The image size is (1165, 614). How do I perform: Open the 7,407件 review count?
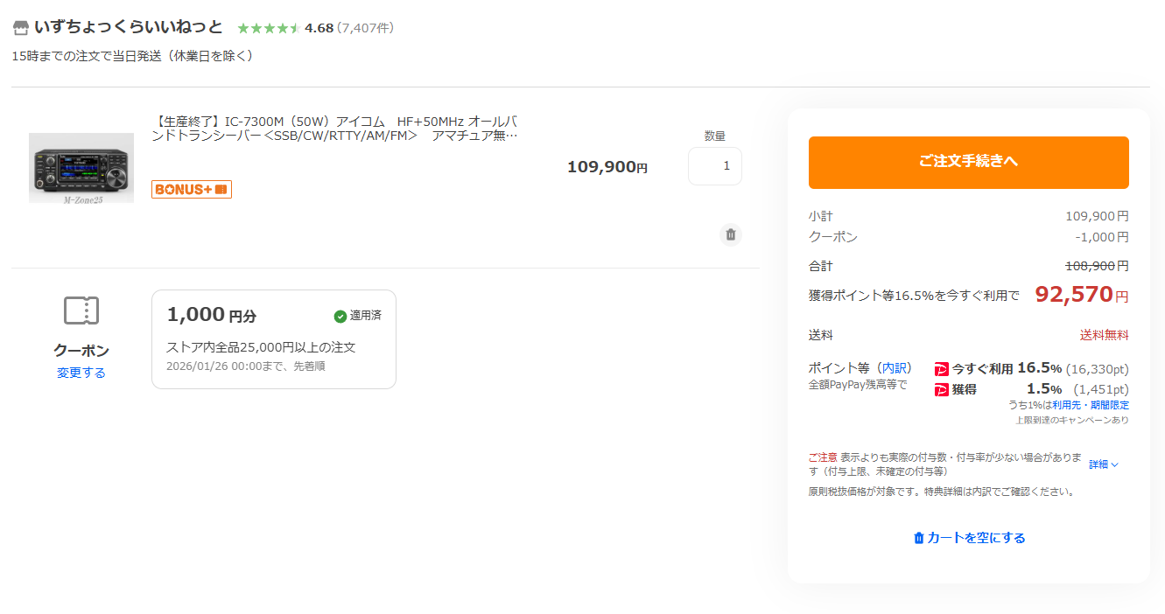(x=365, y=28)
